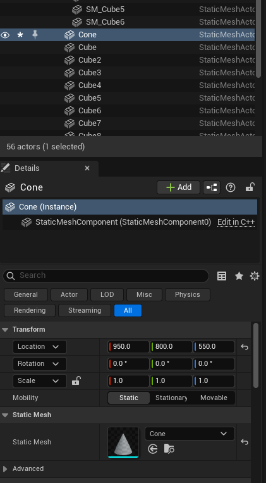Toggle visibility eye for Cone actor
This screenshot has height=483, width=266.
5,35
